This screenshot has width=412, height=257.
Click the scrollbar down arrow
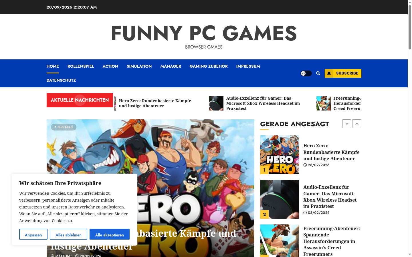point(410,254)
